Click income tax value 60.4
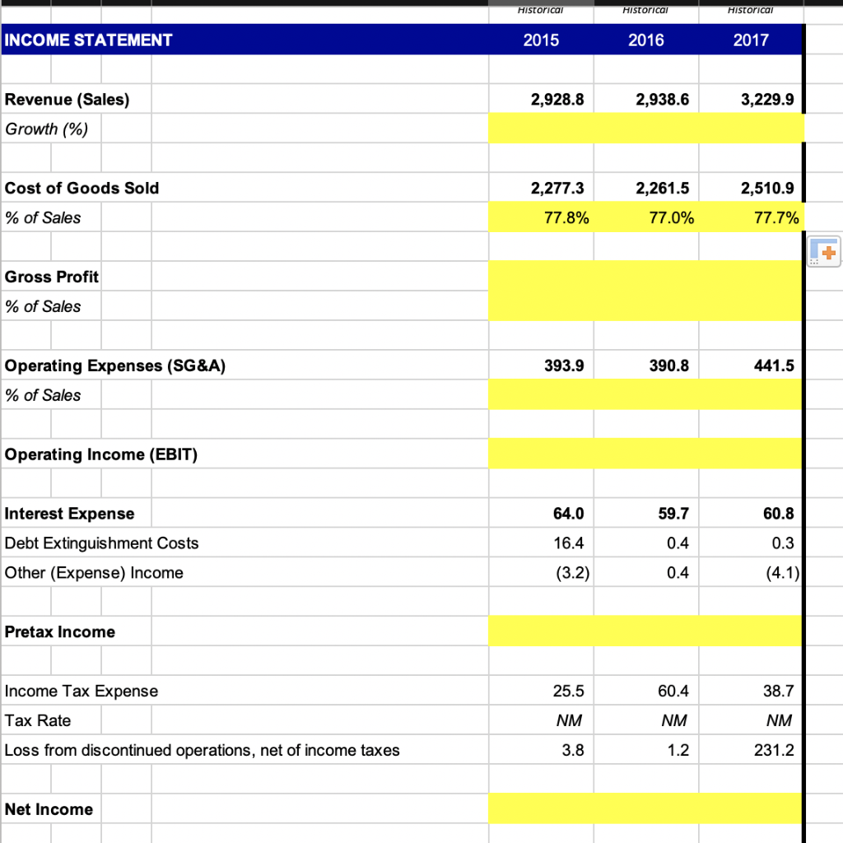 (673, 691)
